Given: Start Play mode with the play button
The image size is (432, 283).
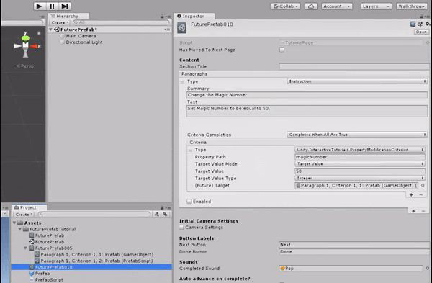Looking at the screenshot, I should pyautogui.click(x=40, y=6).
